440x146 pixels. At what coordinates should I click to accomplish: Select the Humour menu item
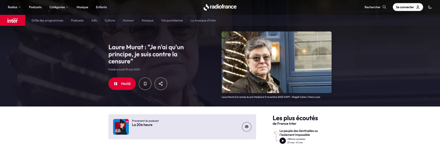pyautogui.click(x=128, y=20)
